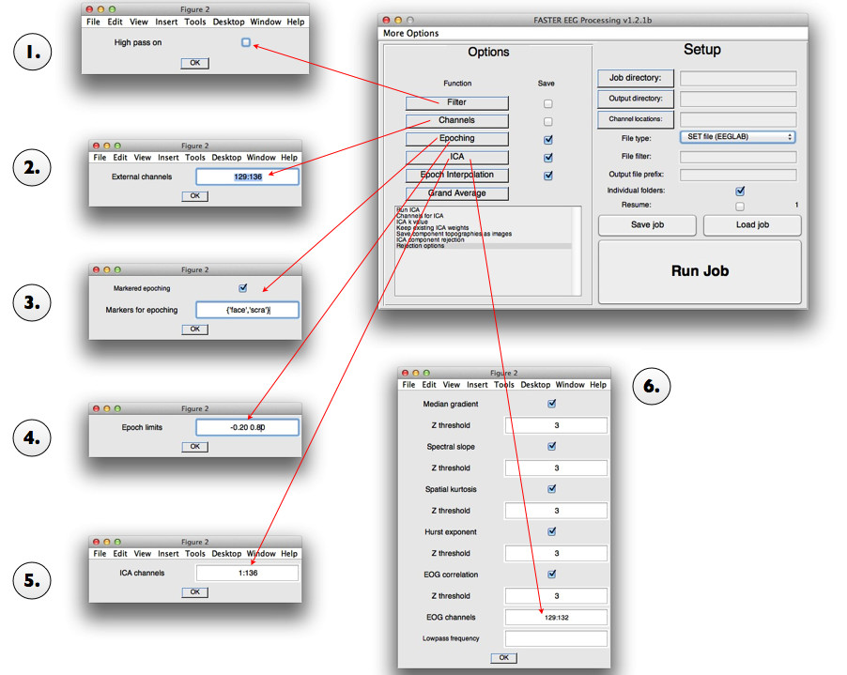Open File menu in High pass window
Screen dimensions: 847x675
pos(93,23)
